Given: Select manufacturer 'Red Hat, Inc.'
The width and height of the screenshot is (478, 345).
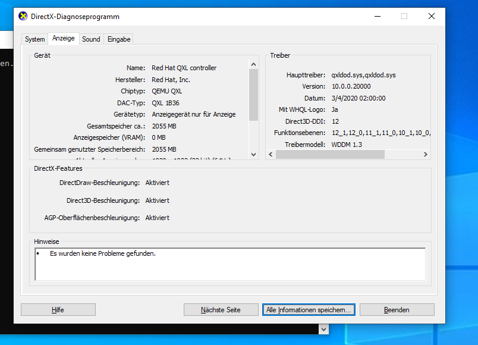Looking at the screenshot, I should [x=171, y=80].
